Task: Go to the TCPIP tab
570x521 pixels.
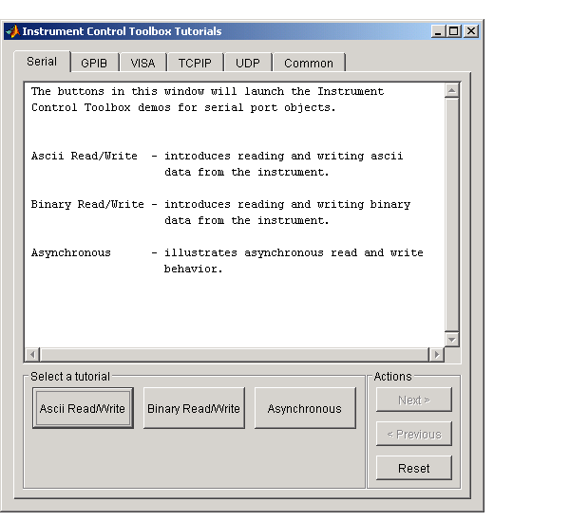Action: [x=195, y=64]
